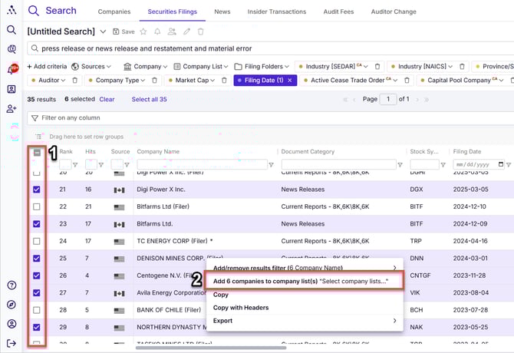Switch to the Insider Transactions tab

(277, 12)
